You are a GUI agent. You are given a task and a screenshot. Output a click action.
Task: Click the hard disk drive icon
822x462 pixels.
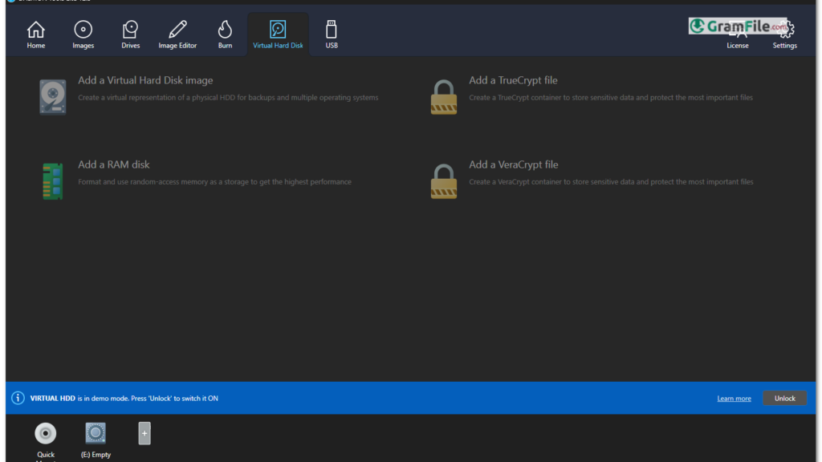coord(53,97)
